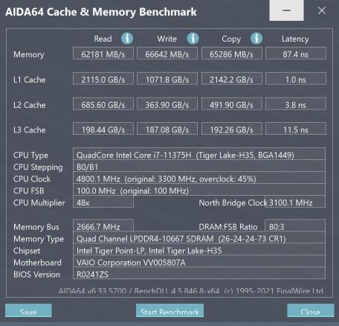Click the Memory Latency 87.4 ns box
The image size is (339, 326).
[296, 54]
